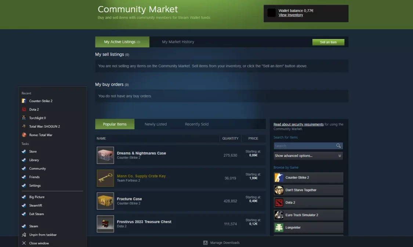Screen dimensions: 413x247
Task: Click the search magnifier icon
Action: (x=338, y=146)
